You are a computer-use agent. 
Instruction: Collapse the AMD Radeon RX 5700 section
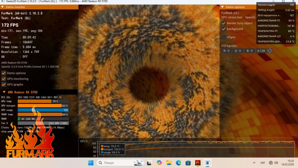click(x=4, y=92)
